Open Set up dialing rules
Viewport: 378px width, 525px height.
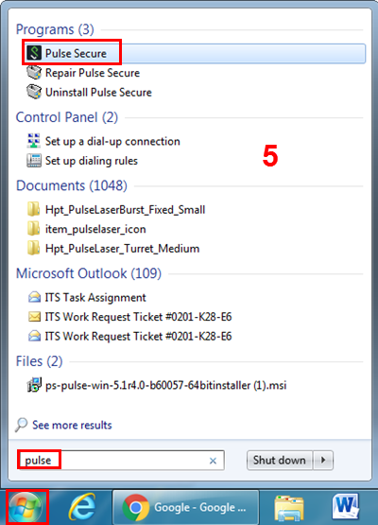(82, 161)
